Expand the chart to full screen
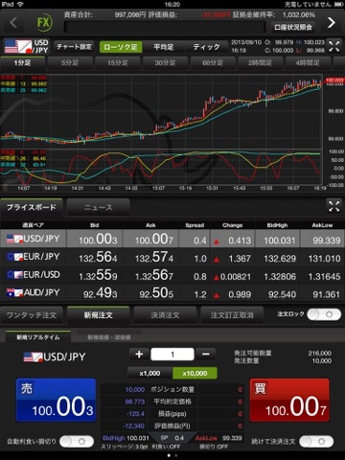Viewport: 345px width, 460px height. pyautogui.click(x=334, y=46)
